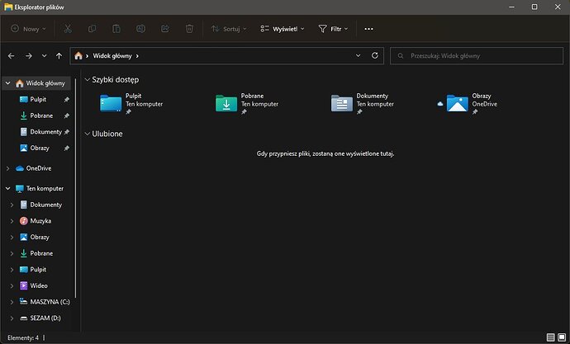Expand the OneDrive tree node
This screenshot has height=344, width=570.
[7, 168]
